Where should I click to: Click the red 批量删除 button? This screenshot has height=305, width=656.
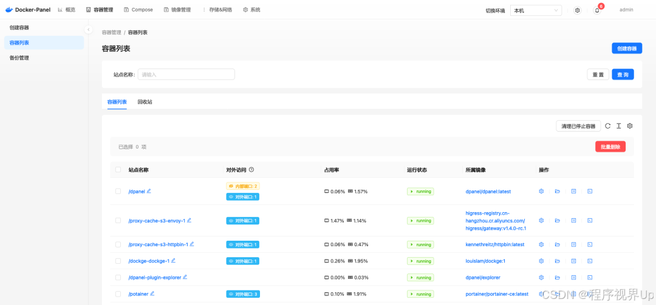pos(610,147)
